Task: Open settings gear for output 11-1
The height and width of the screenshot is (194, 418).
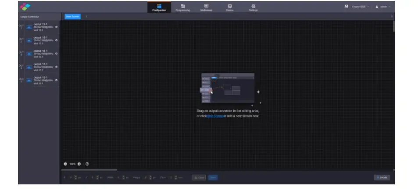Action: pos(56,27)
